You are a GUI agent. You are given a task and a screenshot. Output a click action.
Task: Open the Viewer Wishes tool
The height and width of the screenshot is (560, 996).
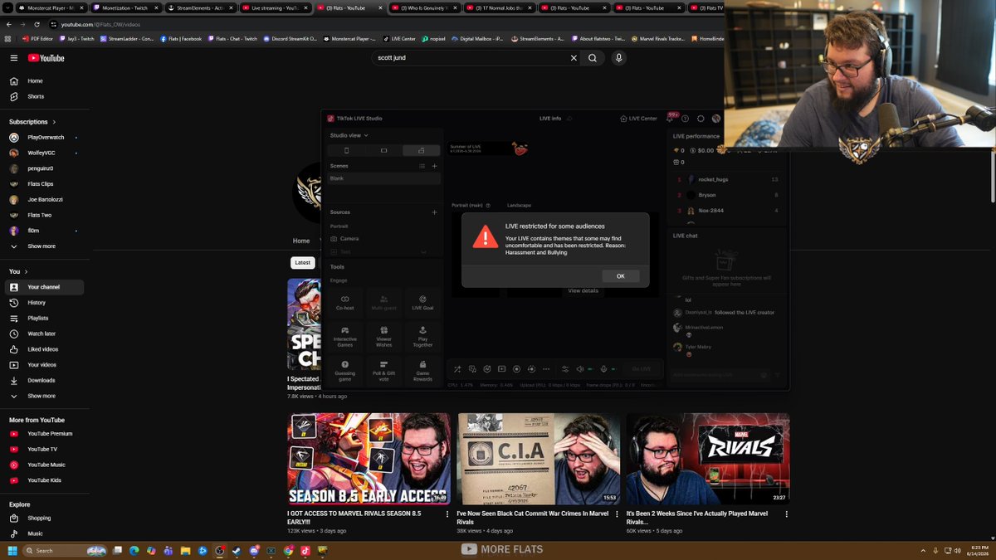tap(383, 336)
